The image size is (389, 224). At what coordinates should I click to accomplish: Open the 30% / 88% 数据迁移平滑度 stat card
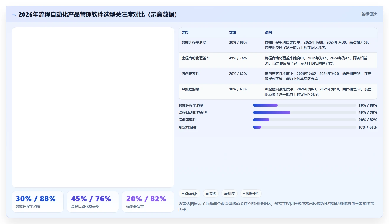37,202
